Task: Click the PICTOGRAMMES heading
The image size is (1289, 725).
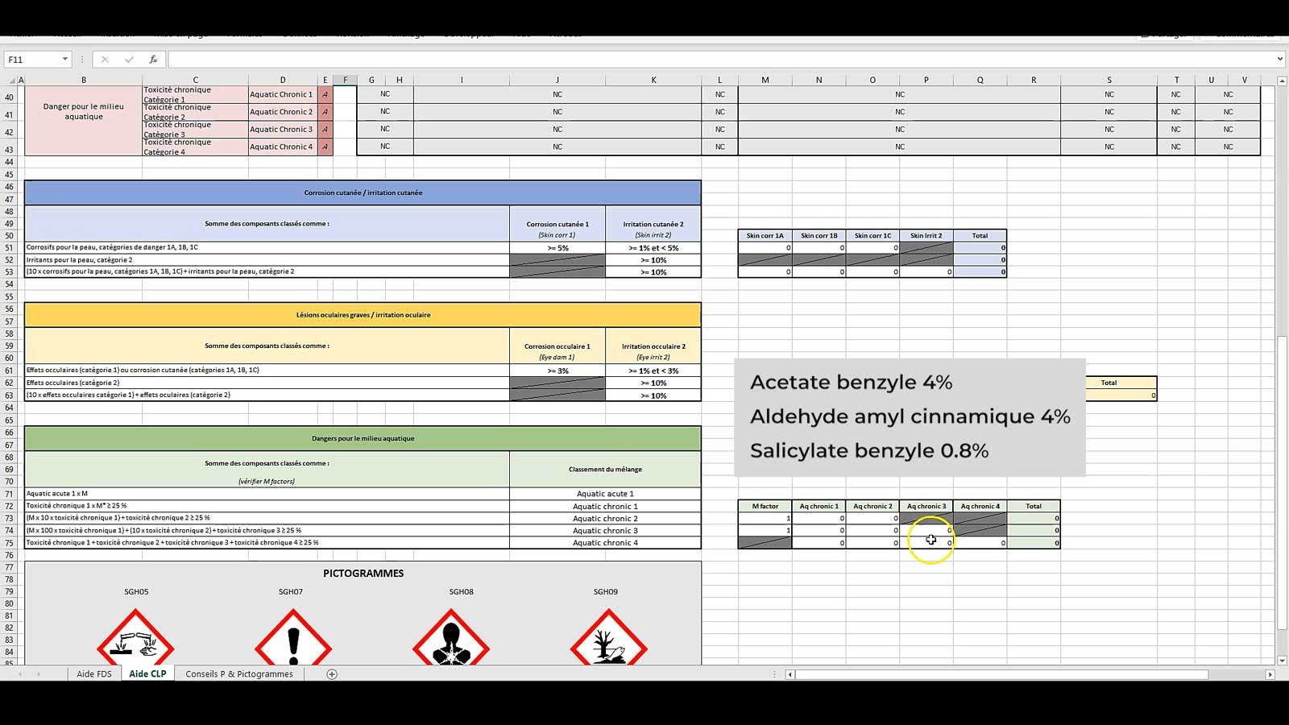Action: 363,574
